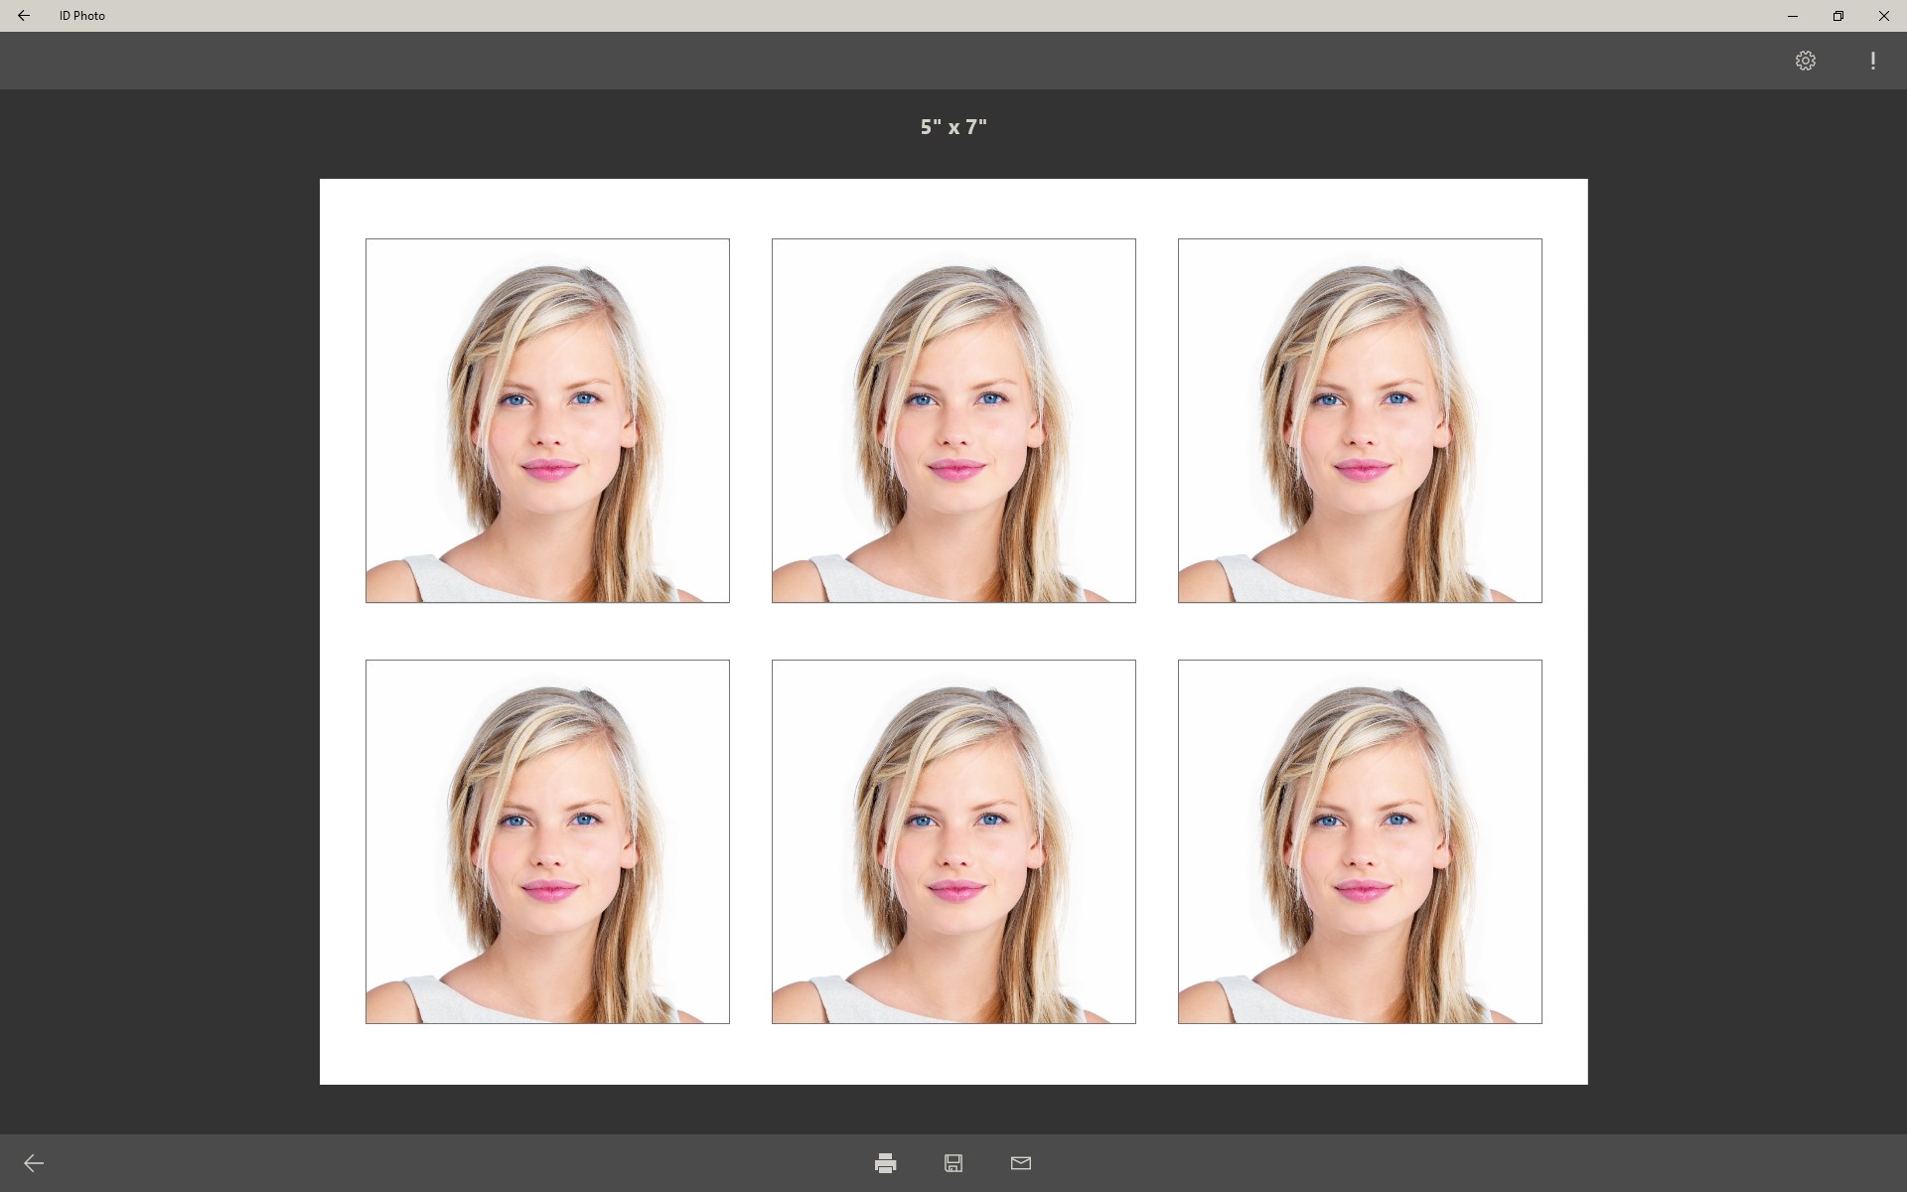Close the ID Photo window

tap(1884, 16)
